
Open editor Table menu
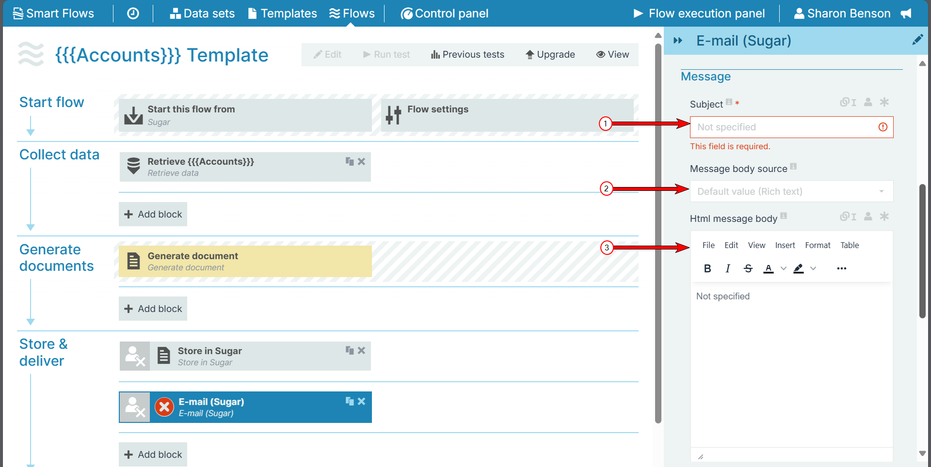click(850, 245)
